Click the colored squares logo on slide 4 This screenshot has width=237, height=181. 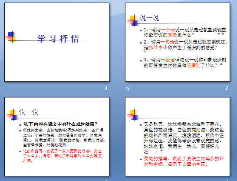133,115
